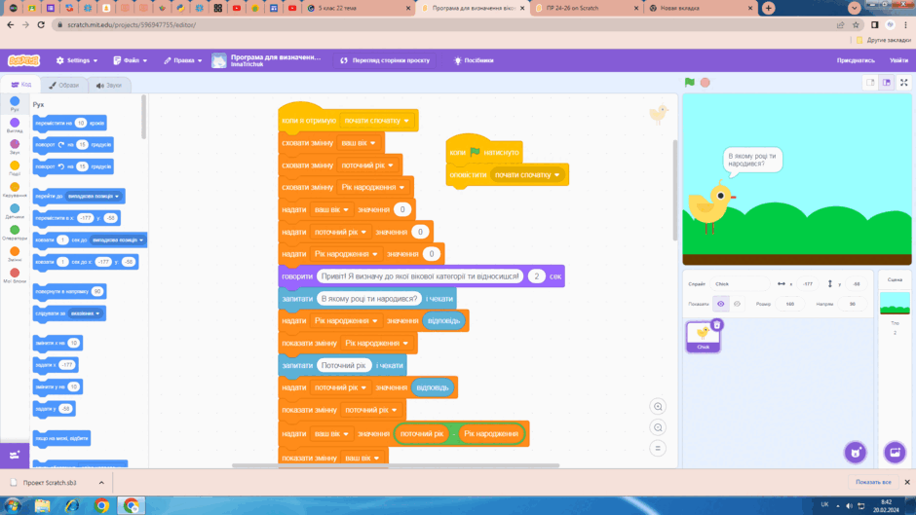Switch to the Образи tab
This screenshot has height=515, width=916.
click(x=64, y=85)
